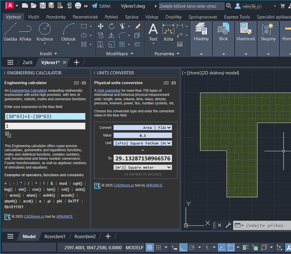
Task: Switch to the Pohled ribbon tab
Action: click(111, 17)
